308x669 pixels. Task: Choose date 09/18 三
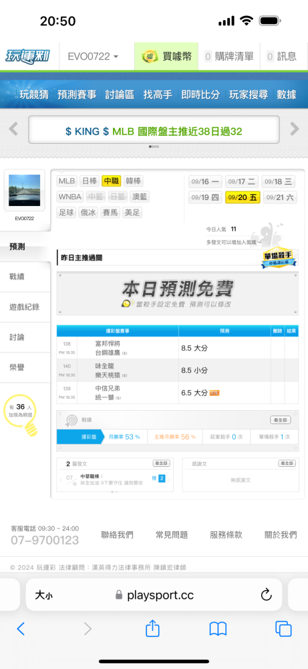click(x=279, y=182)
